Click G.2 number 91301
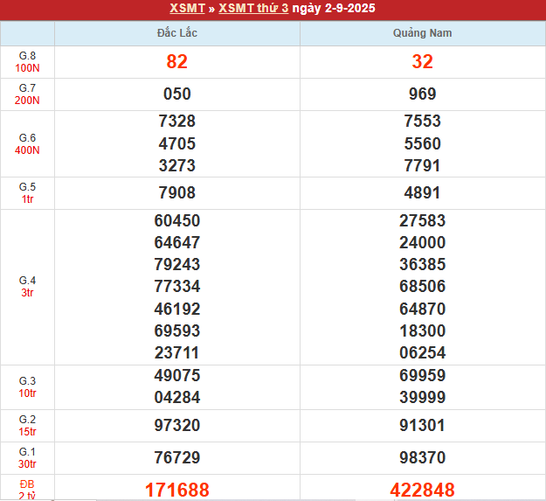This screenshot has height=501, width=546. 422,426
